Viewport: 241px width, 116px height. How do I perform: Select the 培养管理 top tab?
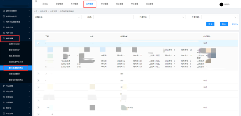tap(89, 4)
